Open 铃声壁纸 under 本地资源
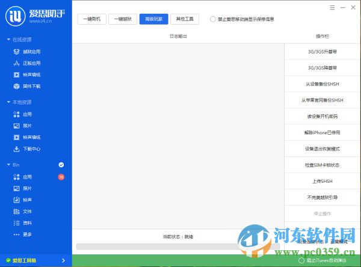 [x=27, y=137]
